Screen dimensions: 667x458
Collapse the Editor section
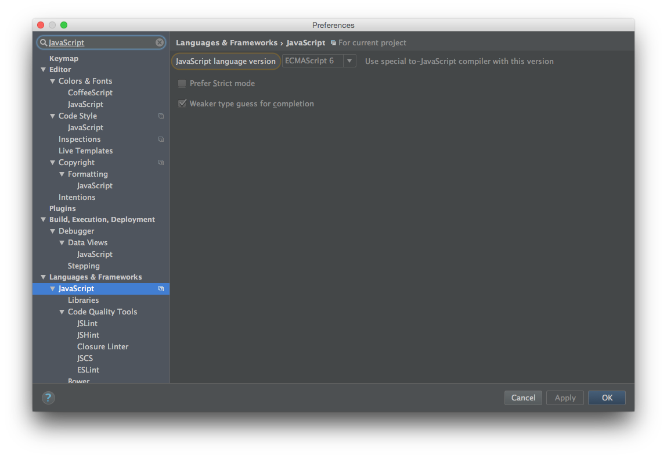click(44, 69)
